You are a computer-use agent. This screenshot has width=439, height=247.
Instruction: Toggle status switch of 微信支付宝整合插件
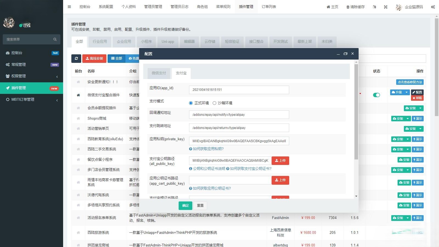(x=376, y=95)
